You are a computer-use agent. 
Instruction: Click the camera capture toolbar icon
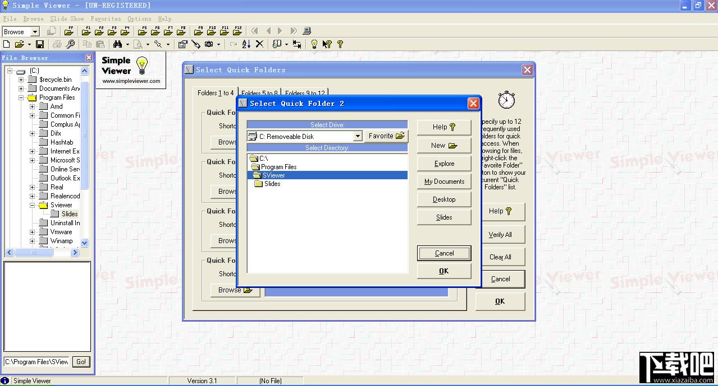[x=209, y=44]
